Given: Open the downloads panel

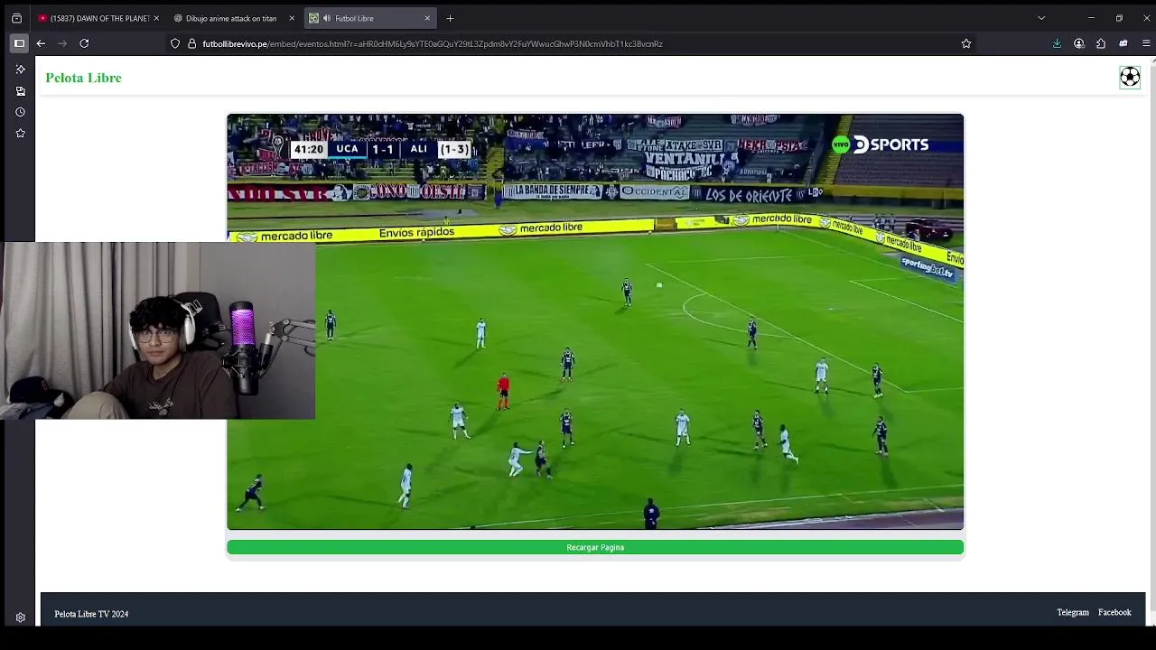Looking at the screenshot, I should [x=1057, y=43].
